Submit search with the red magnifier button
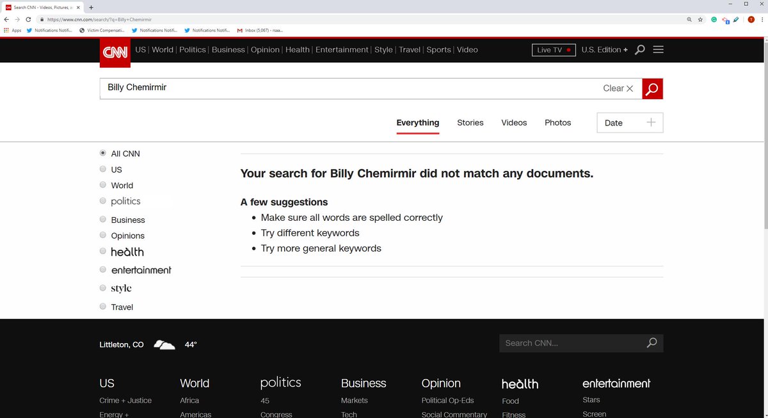This screenshot has height=418, width=768. point(652,89)
